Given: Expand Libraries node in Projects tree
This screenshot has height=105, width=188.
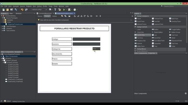Looking at the screenshot, I should click(2, 29).
